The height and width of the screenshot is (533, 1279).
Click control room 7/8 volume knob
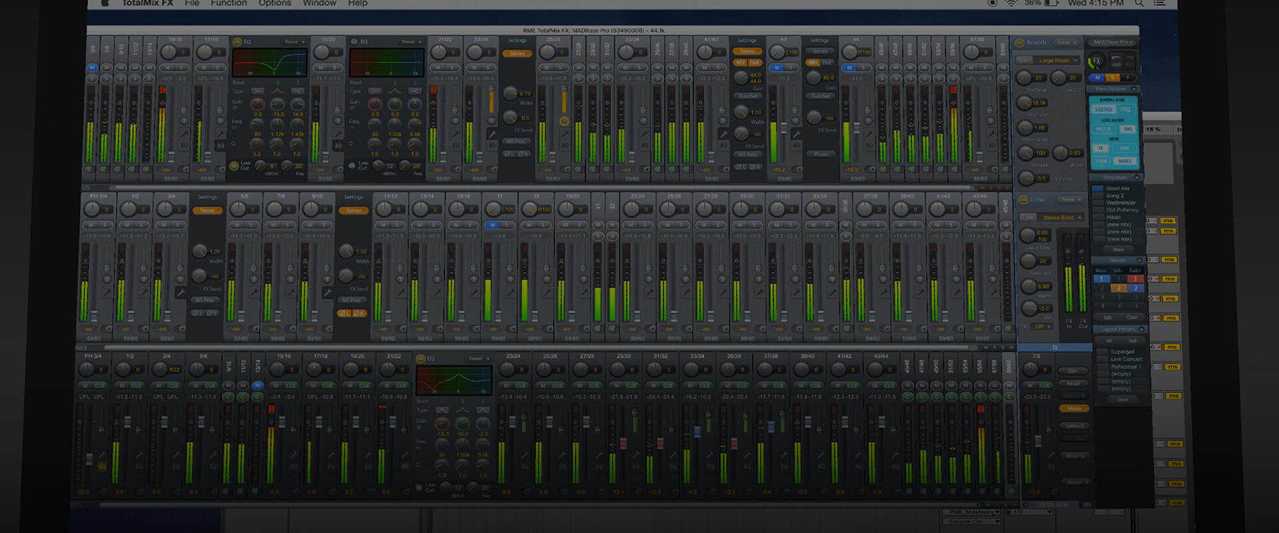[1031, 368]
